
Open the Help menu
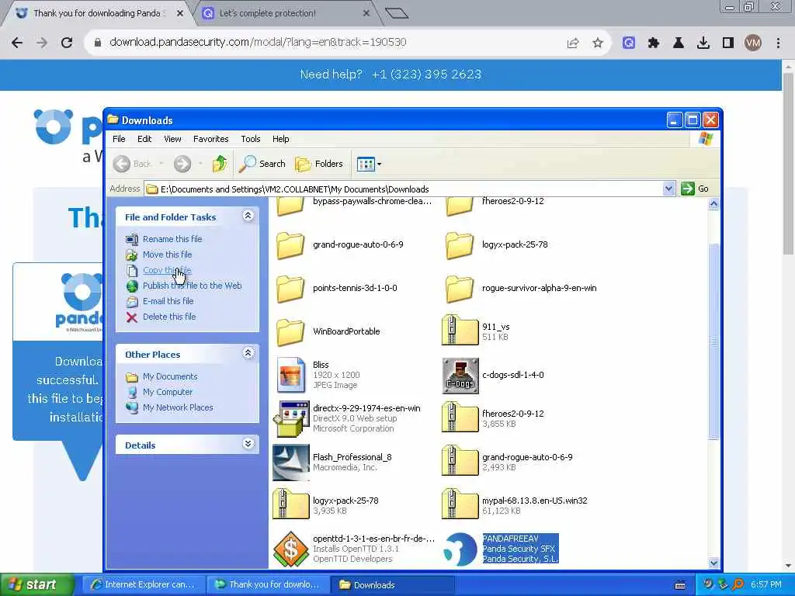(280, 139)
